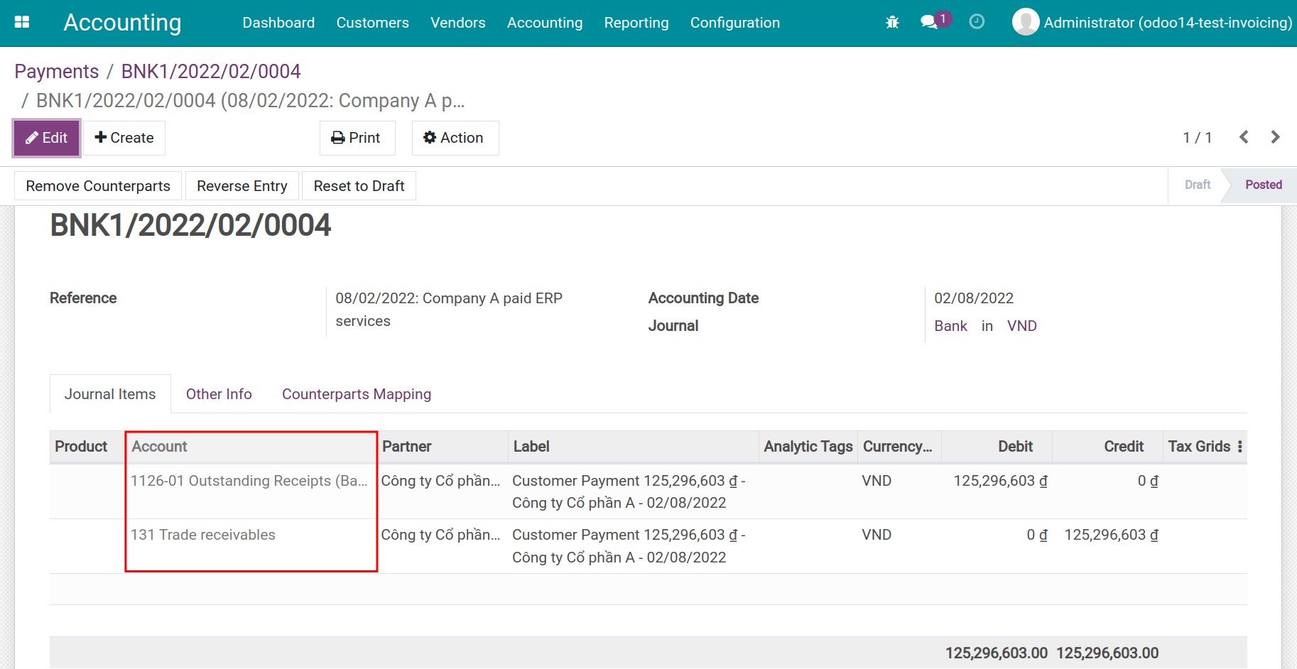Image resolution: width=1297 pixels, height=669 pixels.
Task: Open the Reporting menu
Action: point(636,23)
